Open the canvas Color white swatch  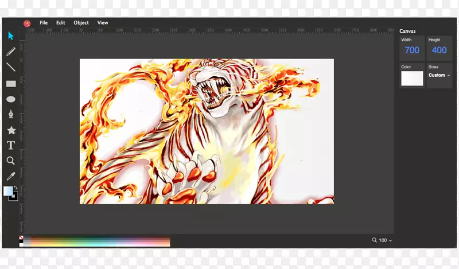click(x=412, y=79)
